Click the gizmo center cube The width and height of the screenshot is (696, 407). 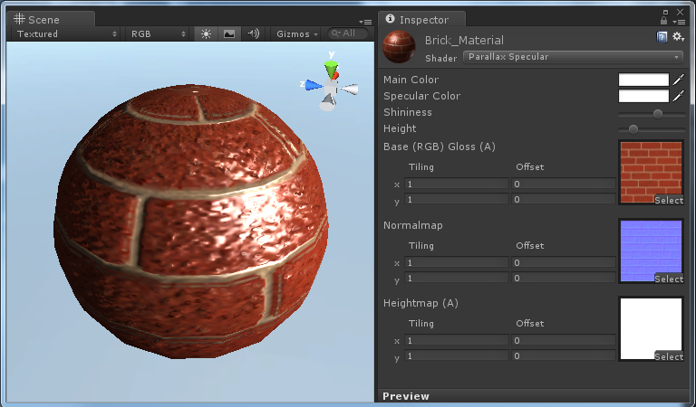point(331,88)
